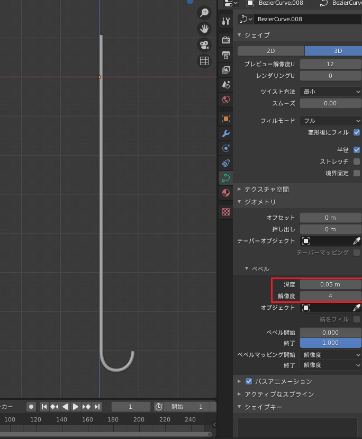
Task: Click the ベベル開始 slider
Action: (x=331, y=333)
